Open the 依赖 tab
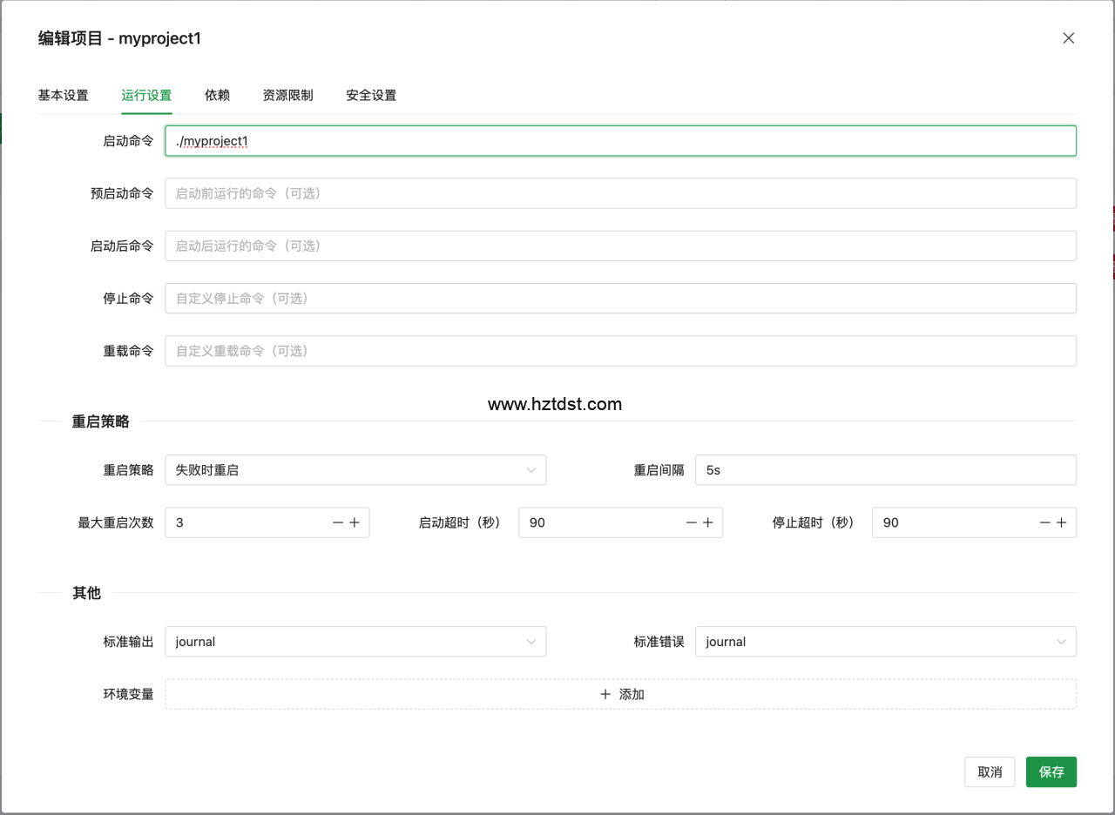 tap(217, 95)
